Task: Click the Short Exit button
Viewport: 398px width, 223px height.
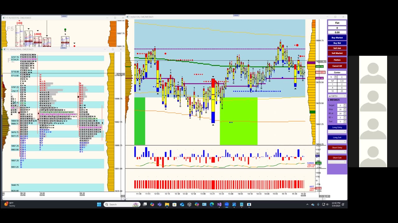Action: [337, 158]
